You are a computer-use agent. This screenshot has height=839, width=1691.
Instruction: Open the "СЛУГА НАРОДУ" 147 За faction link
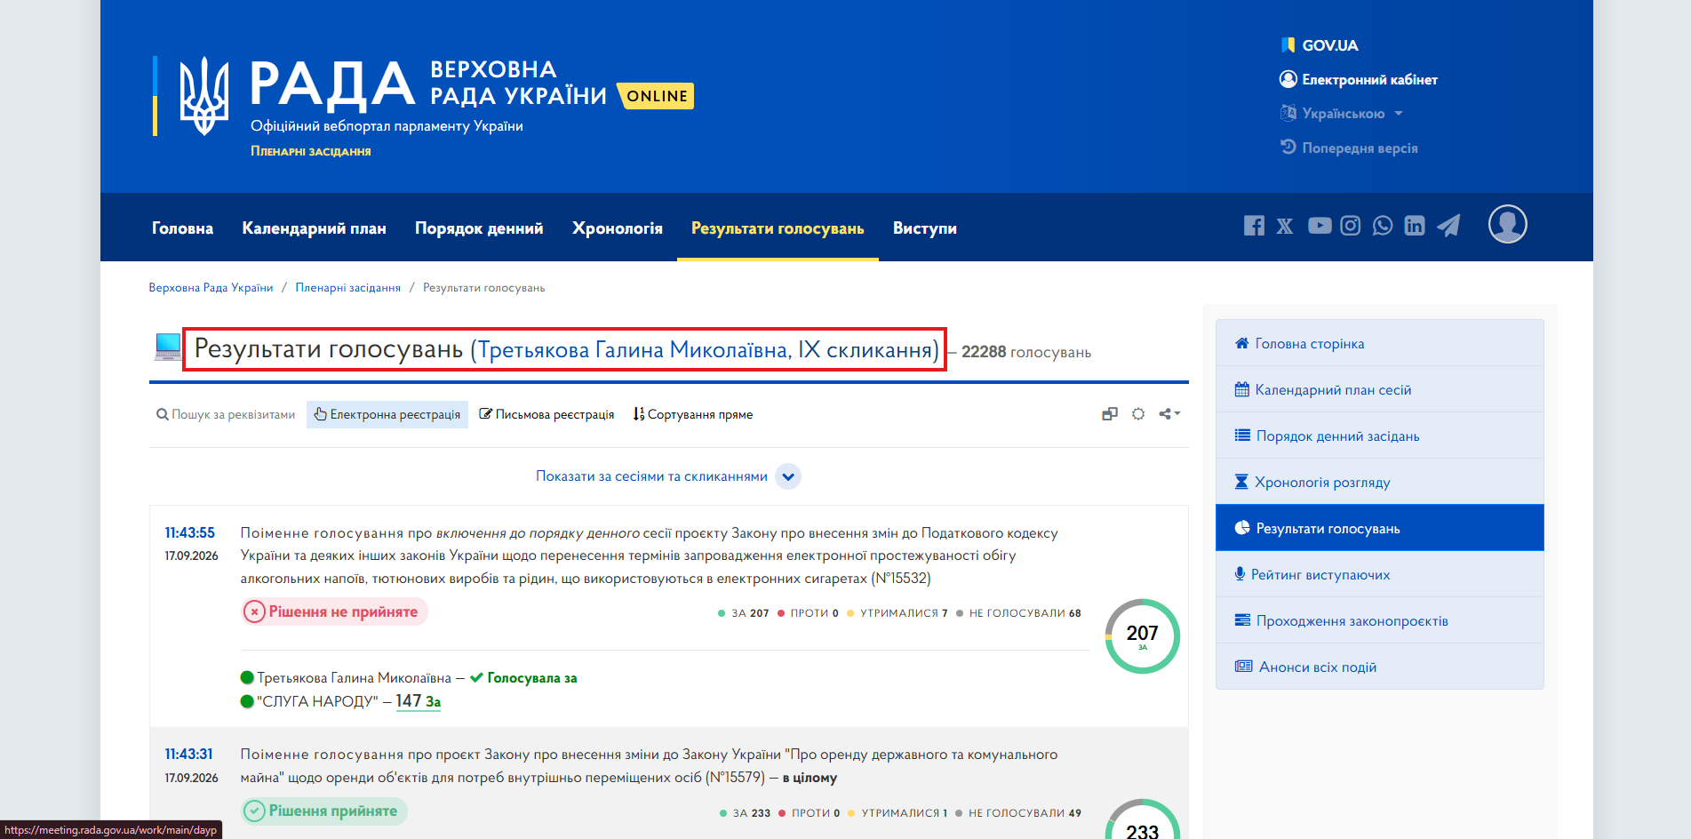[x=418, y=701]
